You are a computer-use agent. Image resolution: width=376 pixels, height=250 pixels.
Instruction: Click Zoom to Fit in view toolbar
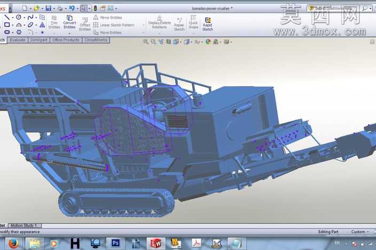(x=146, y=42)
